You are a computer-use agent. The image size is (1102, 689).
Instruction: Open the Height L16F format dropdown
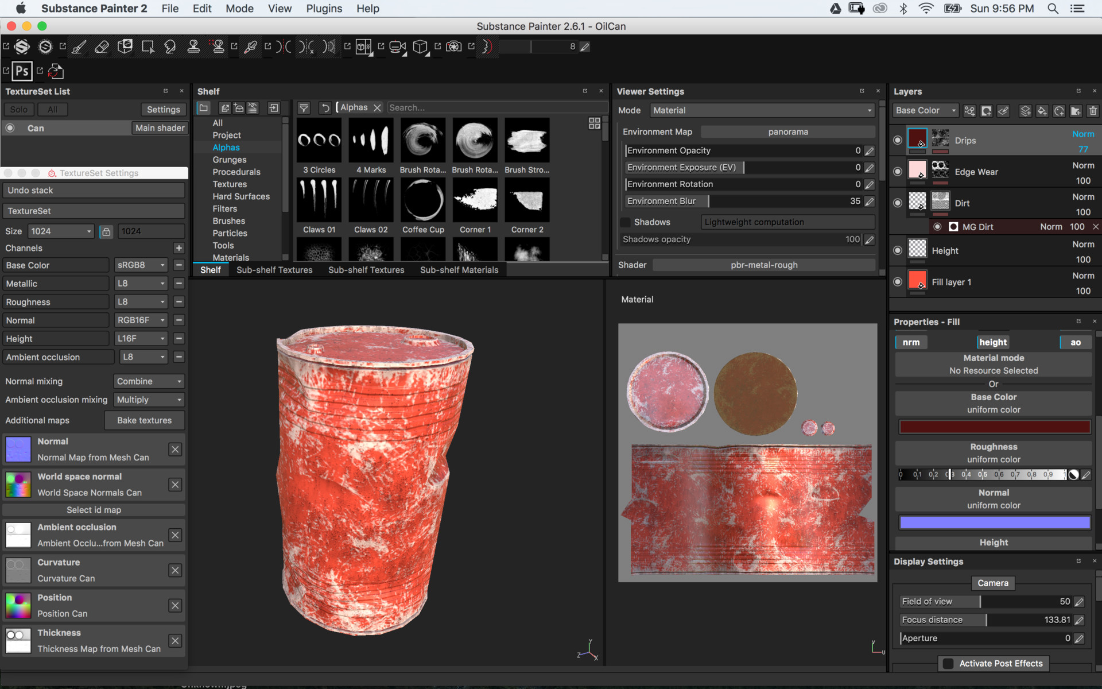tap(141, 339)
